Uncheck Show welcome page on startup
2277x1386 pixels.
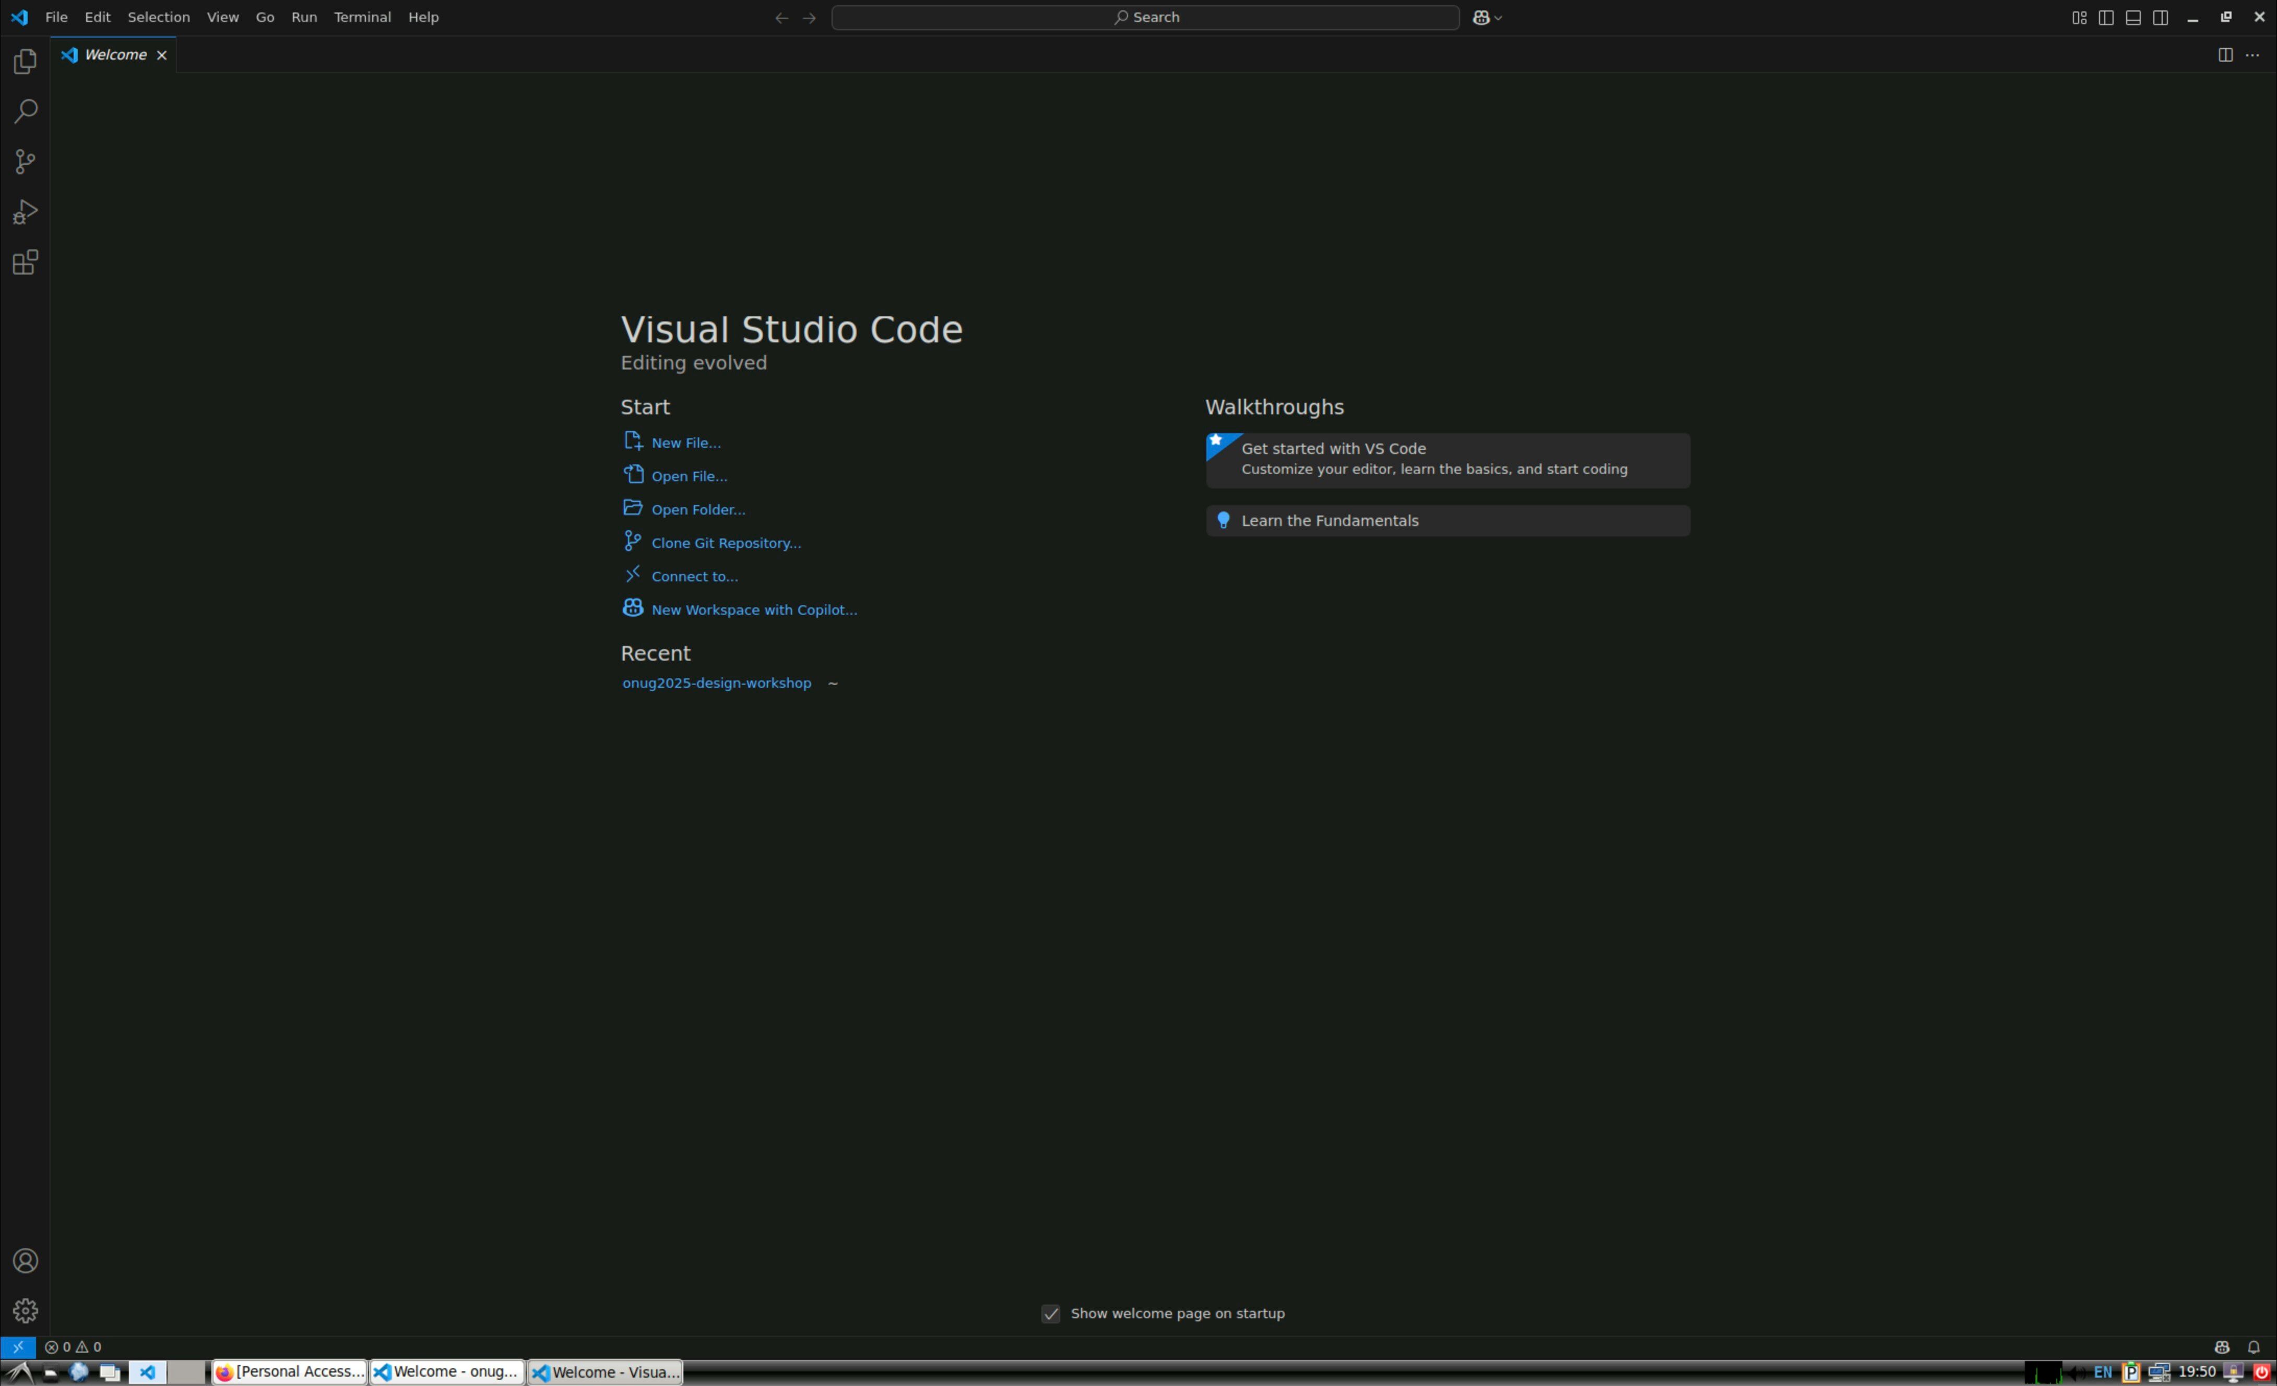[1051, 1314]
